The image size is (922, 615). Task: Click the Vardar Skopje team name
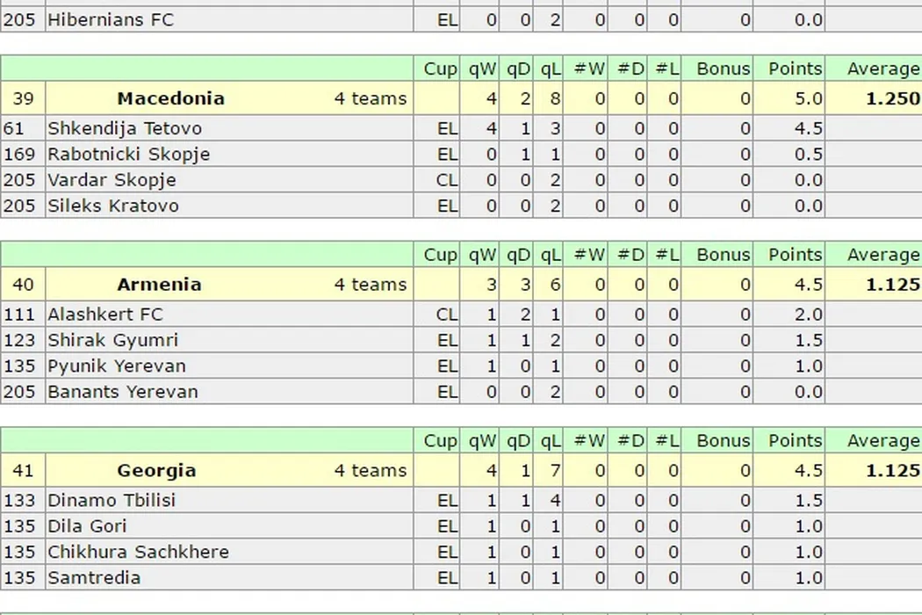[x=112, y=180]
